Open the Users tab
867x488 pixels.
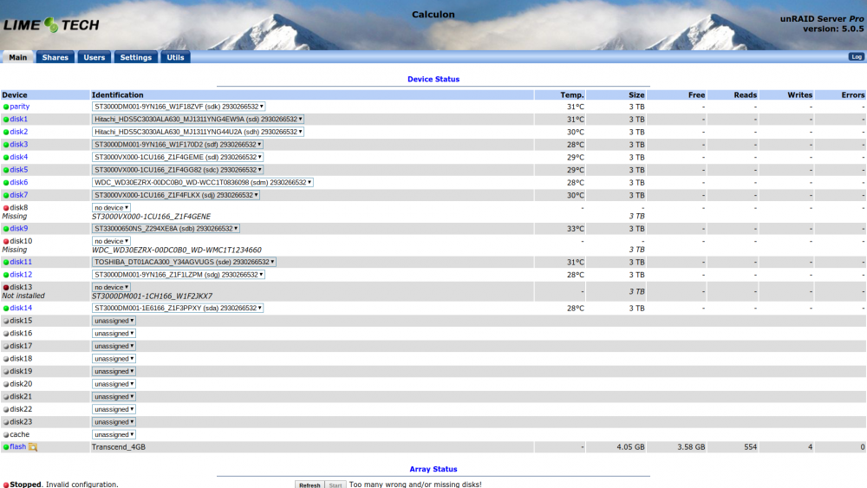coord(94,57)
